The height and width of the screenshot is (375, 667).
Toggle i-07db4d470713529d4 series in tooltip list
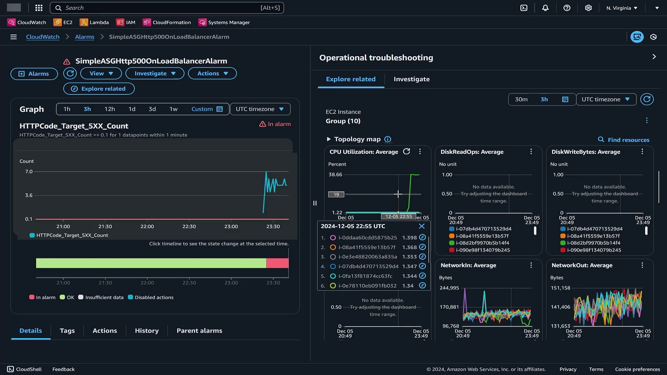(x=333, y=266)
